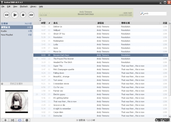Screen dimensions: 171x122
Task: Select the 33-song browse results playlist
Action: tap(17, 27)
